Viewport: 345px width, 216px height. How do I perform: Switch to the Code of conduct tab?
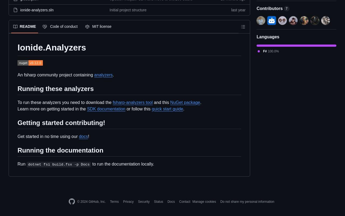click(x=60, y=26)
